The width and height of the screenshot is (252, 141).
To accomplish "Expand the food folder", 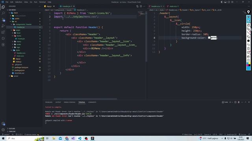I will pos(13,33).
